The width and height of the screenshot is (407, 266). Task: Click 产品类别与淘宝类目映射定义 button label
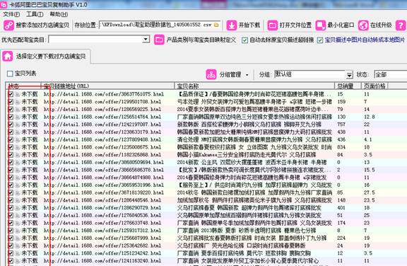click(201, 40)
